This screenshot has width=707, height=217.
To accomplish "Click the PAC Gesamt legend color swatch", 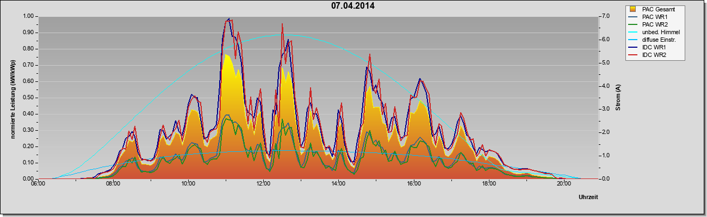I will tap(634, 9).
